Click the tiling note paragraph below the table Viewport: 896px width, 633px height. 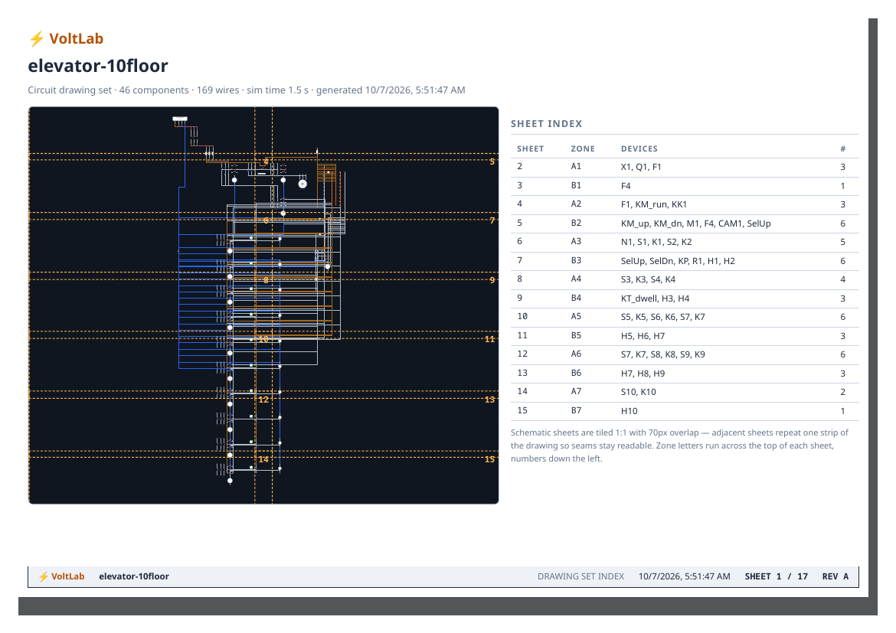(x=680, y=445)
